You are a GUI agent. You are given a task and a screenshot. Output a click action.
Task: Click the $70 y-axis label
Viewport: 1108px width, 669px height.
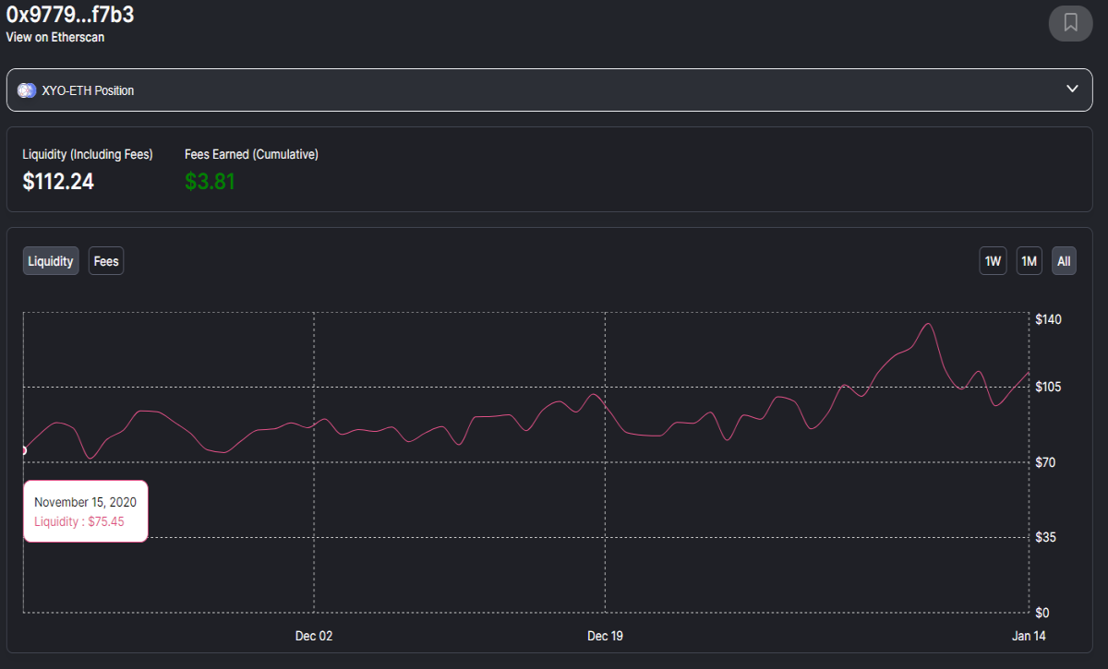(1045, 461)
